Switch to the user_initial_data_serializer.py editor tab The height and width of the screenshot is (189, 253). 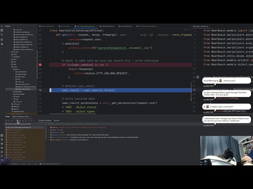click(147, 26)
